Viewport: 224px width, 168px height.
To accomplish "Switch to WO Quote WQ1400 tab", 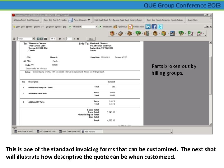I will pos(46,132).
